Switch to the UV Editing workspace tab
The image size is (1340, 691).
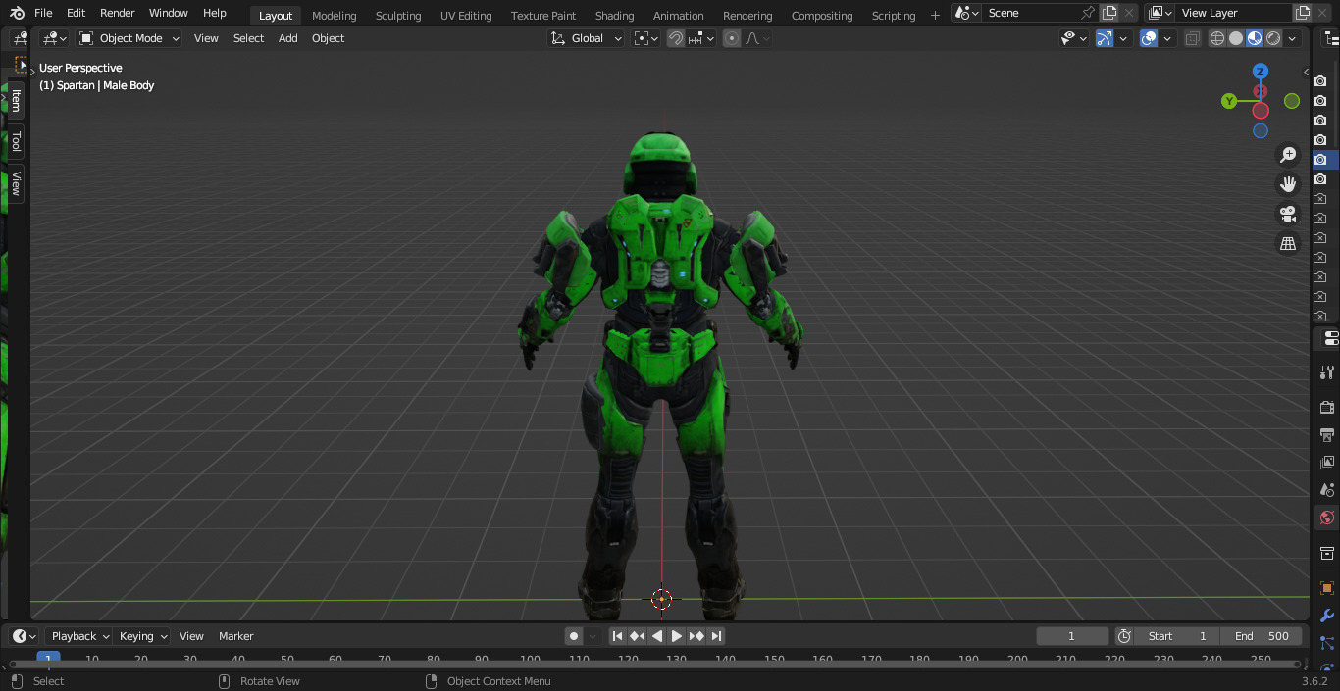pos(466,15)
